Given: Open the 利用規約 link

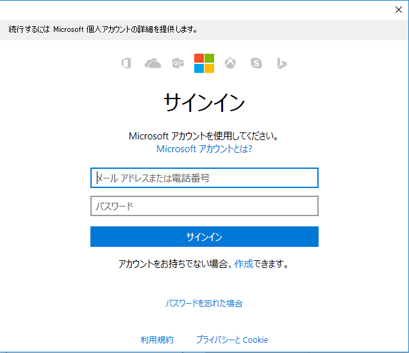Looking at the screenshot, I should (x=157, y=340).
